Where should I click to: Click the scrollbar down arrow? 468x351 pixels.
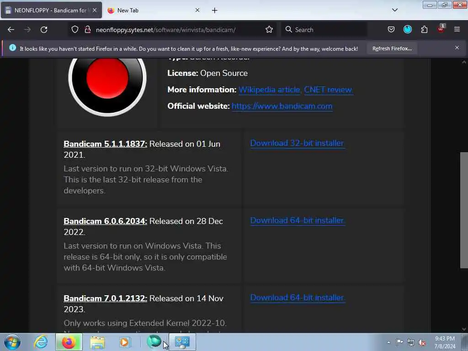[x=464, y=329]
